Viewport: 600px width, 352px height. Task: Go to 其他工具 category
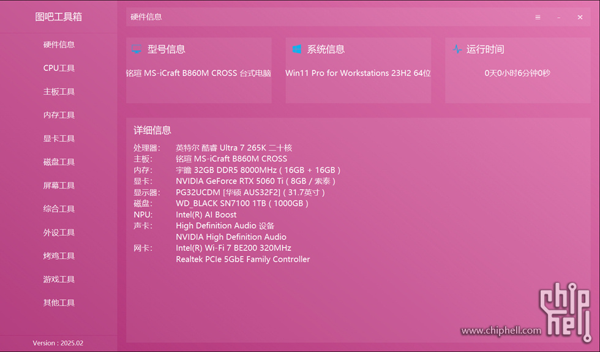(x=59, y=302)
